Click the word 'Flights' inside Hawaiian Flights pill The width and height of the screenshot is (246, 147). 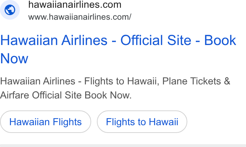coord(67,122)
